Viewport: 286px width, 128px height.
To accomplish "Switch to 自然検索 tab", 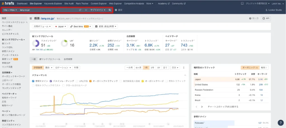I will click(68, 59).
